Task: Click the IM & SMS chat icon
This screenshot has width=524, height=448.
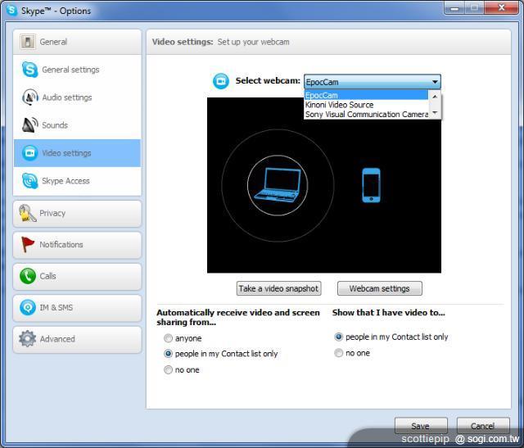Action: 27,308
